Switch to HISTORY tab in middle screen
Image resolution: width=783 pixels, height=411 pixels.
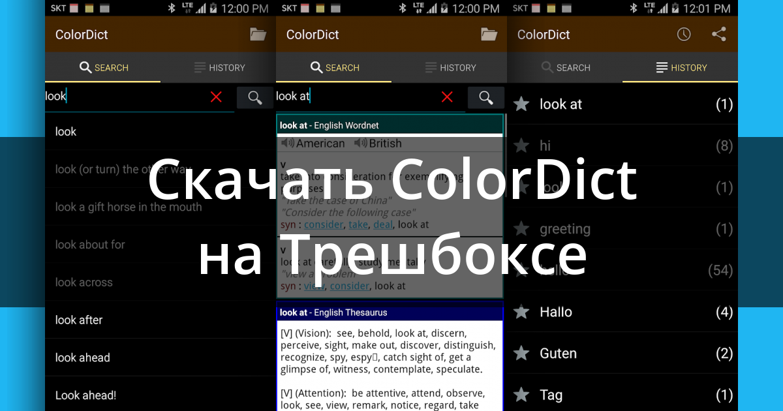point(450,67)
